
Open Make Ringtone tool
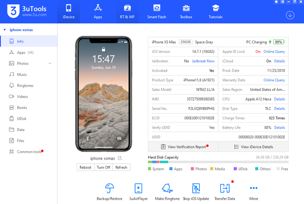click(167, 192)
